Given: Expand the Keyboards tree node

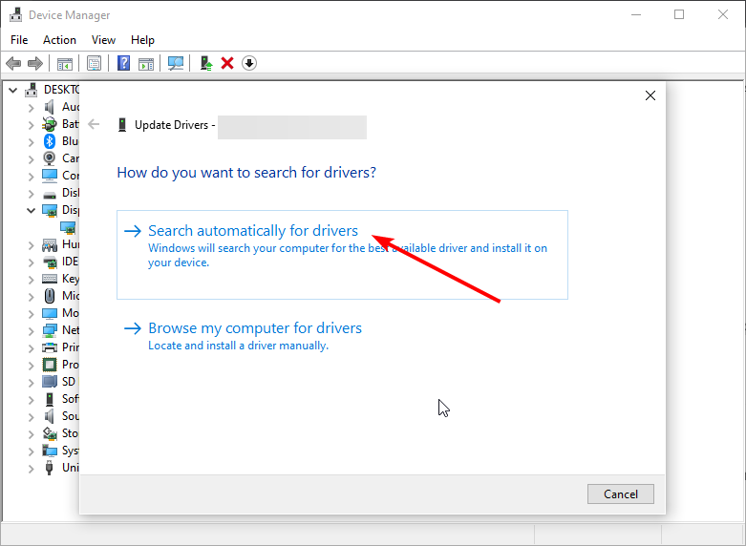Looking at the screenshot, I should 31,279.
